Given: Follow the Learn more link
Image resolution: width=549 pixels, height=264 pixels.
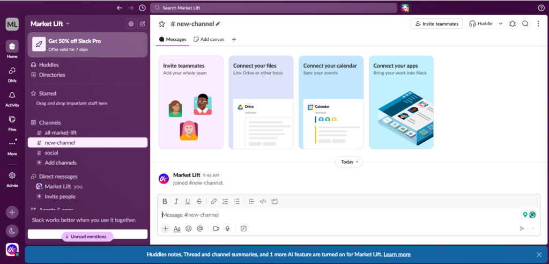Looking at the screenshot, I should tap(397, 254).
